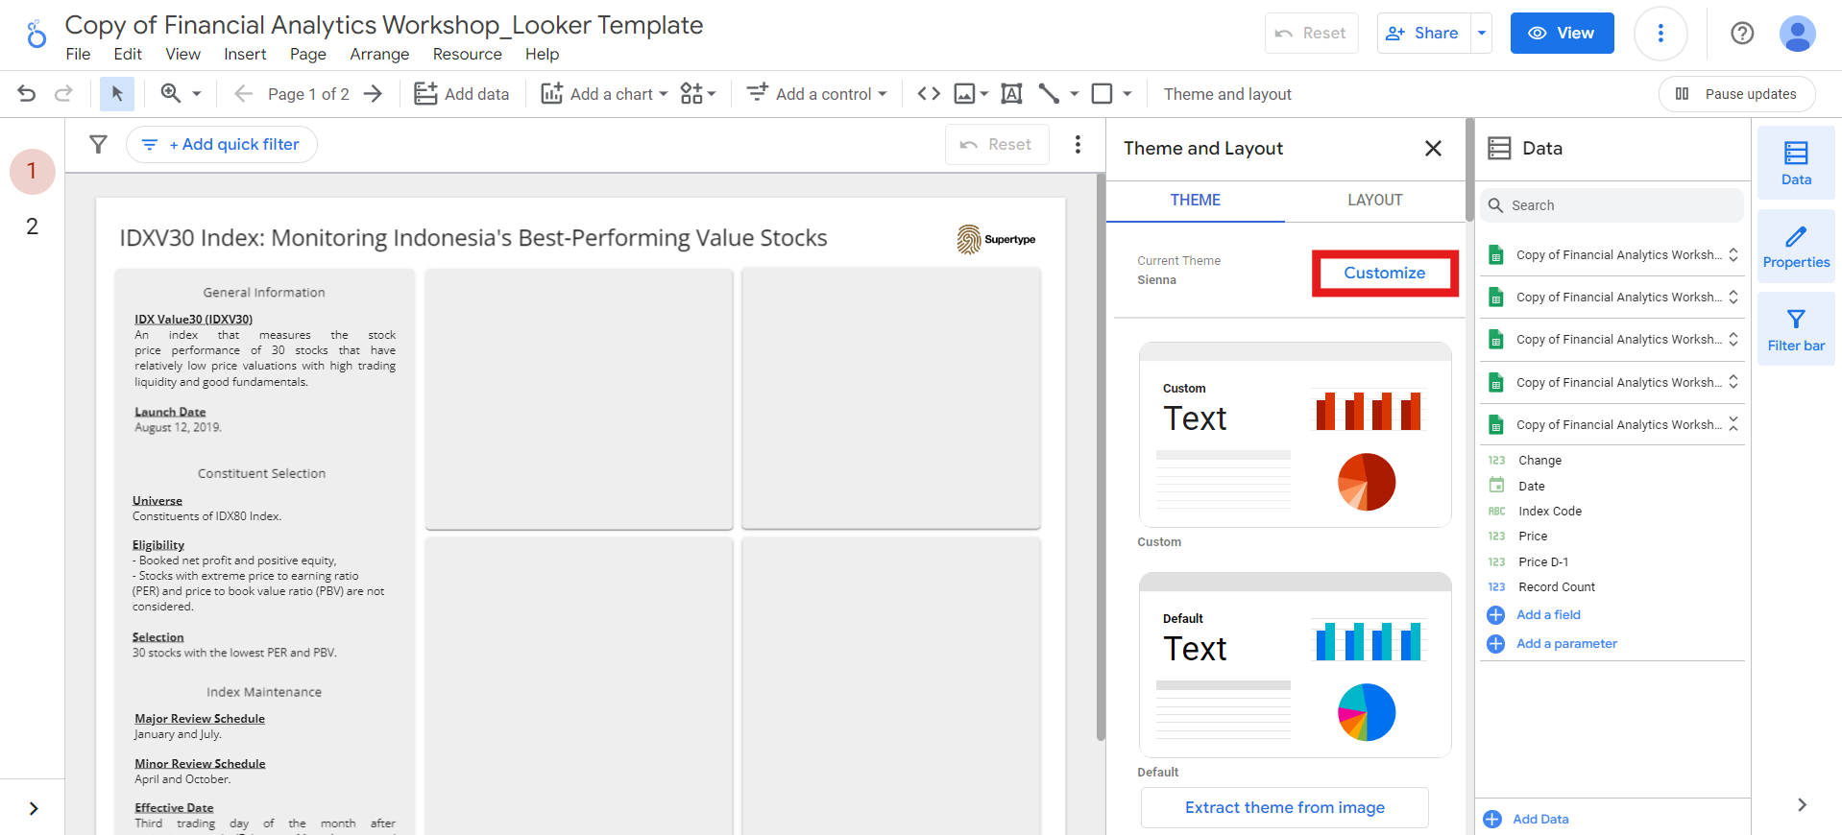Open the Data side tab
The image size is (1842, 835).
pos(1795,163)
